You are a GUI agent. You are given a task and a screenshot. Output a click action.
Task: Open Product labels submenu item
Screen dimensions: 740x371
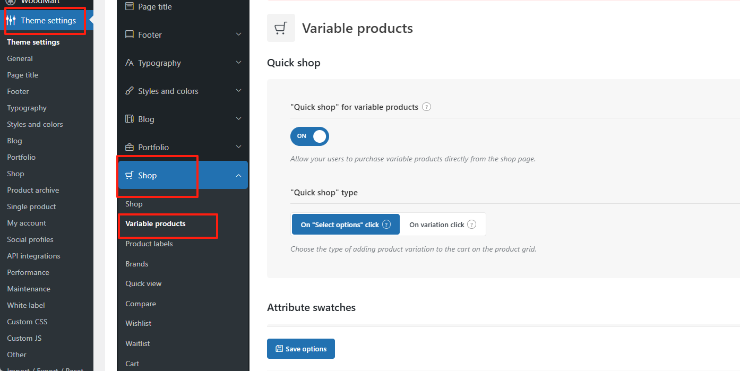(149, 244)
